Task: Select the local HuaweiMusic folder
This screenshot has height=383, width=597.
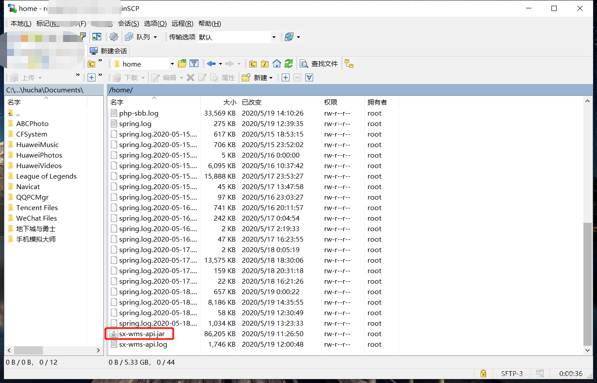Action: [37, 144]
